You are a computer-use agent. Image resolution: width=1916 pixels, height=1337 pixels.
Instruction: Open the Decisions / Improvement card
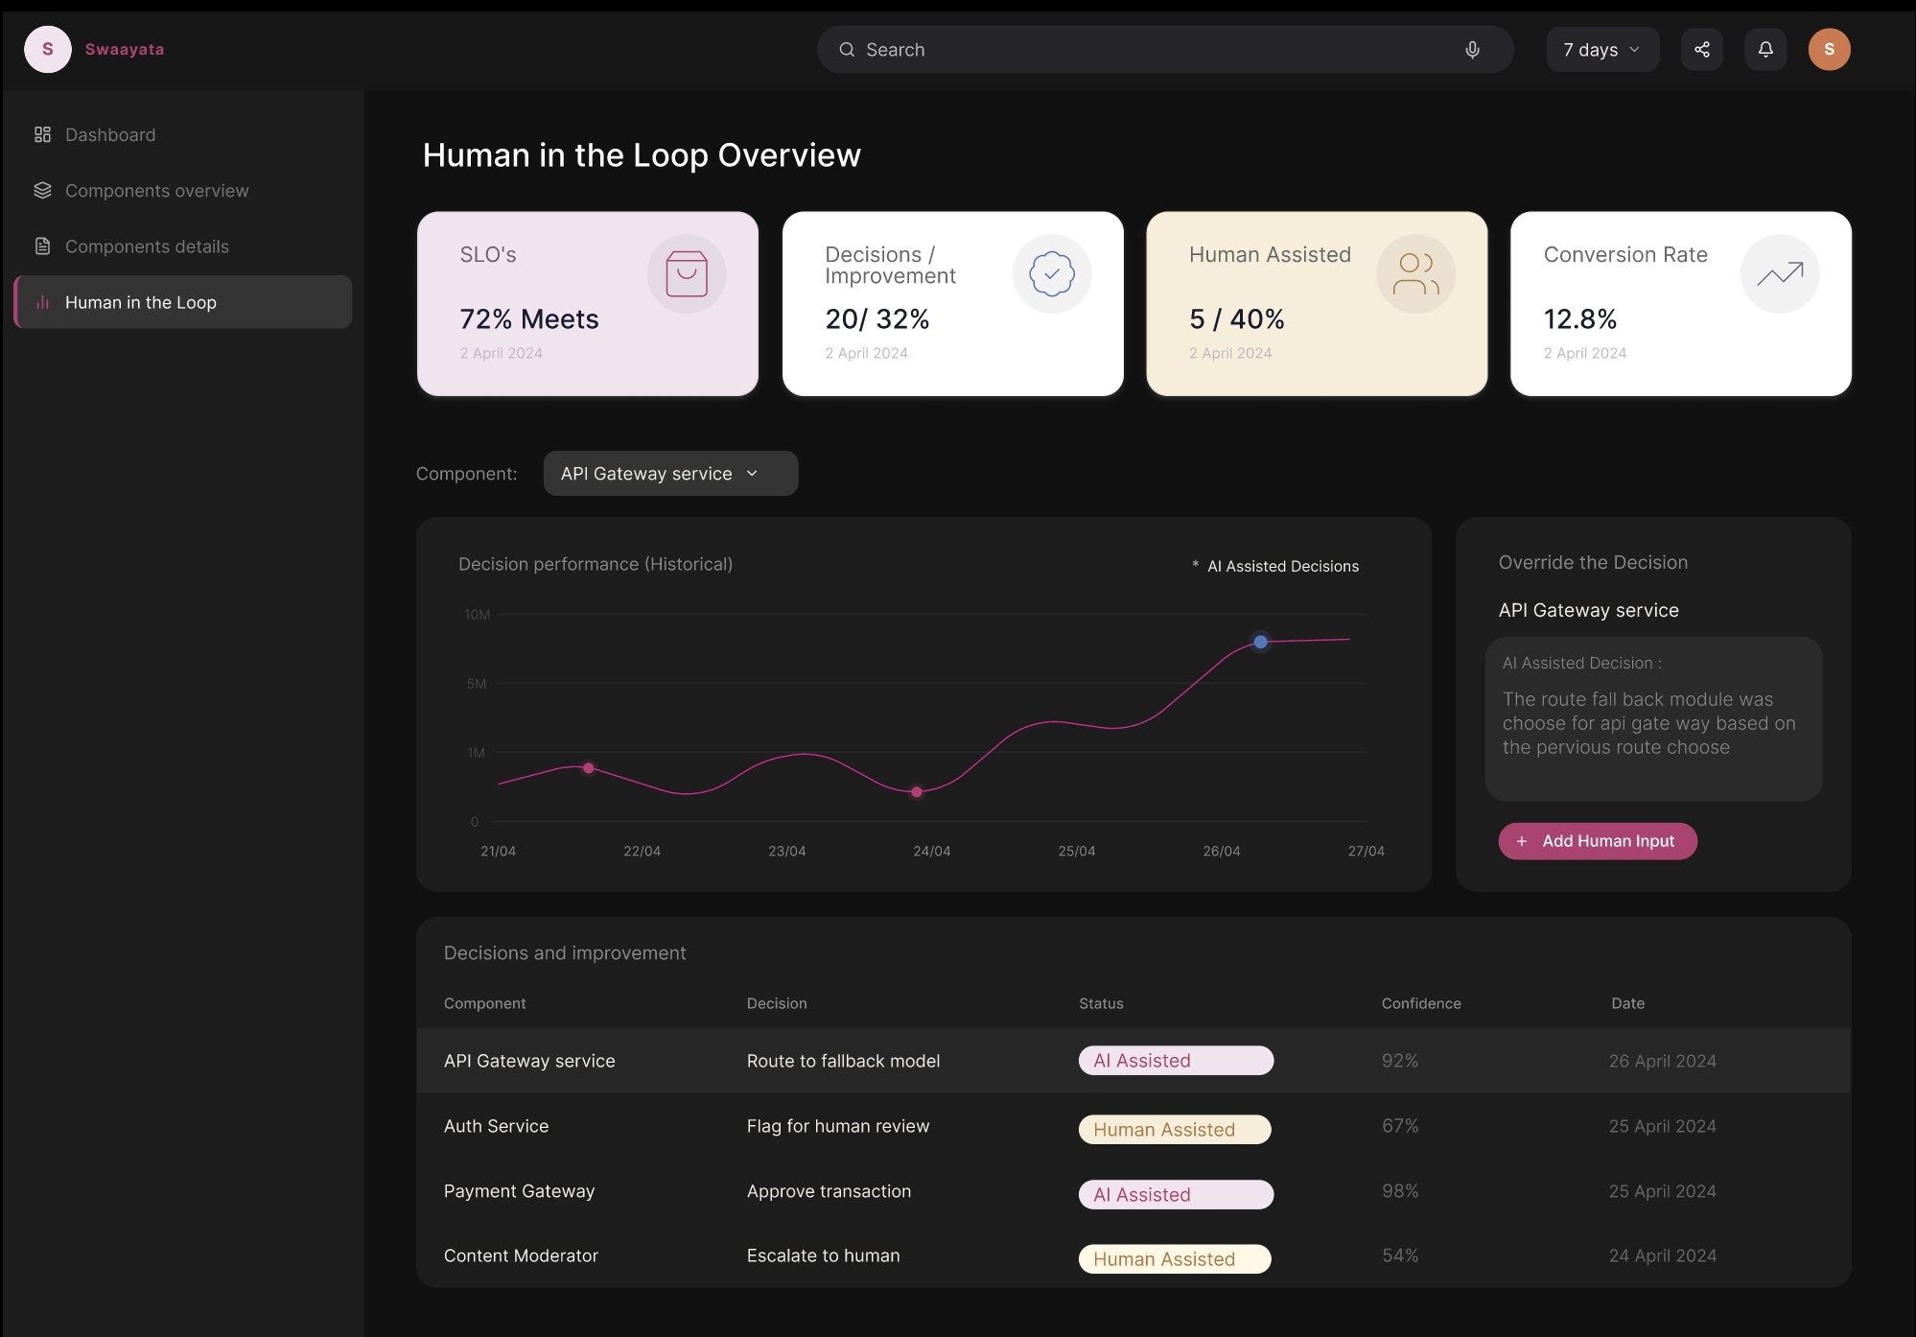click(x=952, y=303)
